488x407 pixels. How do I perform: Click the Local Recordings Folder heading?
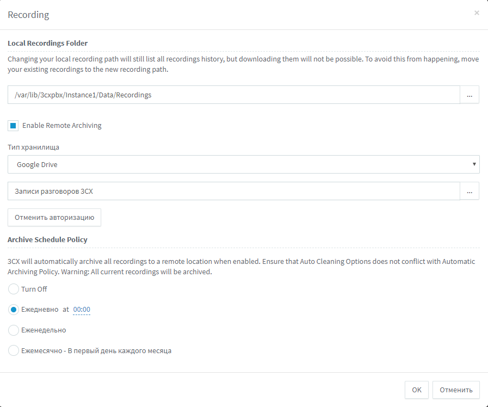[47, 43]
